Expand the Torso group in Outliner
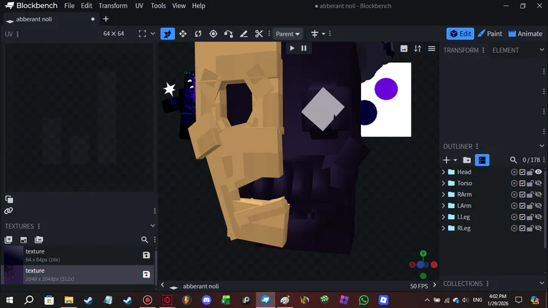 (443, 183)
